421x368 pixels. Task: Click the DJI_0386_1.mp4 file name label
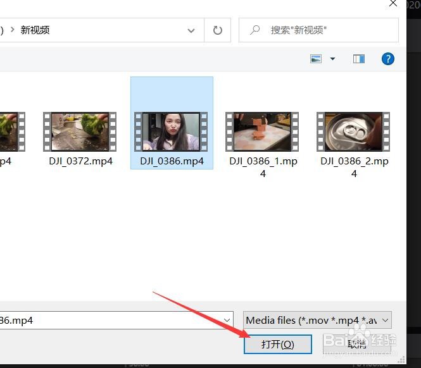coord(263,167)
